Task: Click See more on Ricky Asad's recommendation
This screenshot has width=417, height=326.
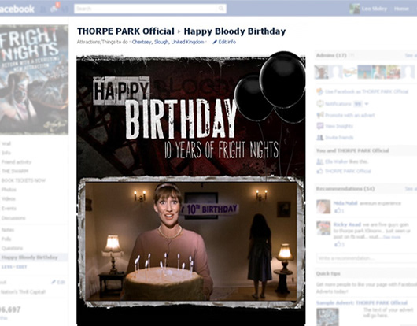Action: tap(392, 237)
